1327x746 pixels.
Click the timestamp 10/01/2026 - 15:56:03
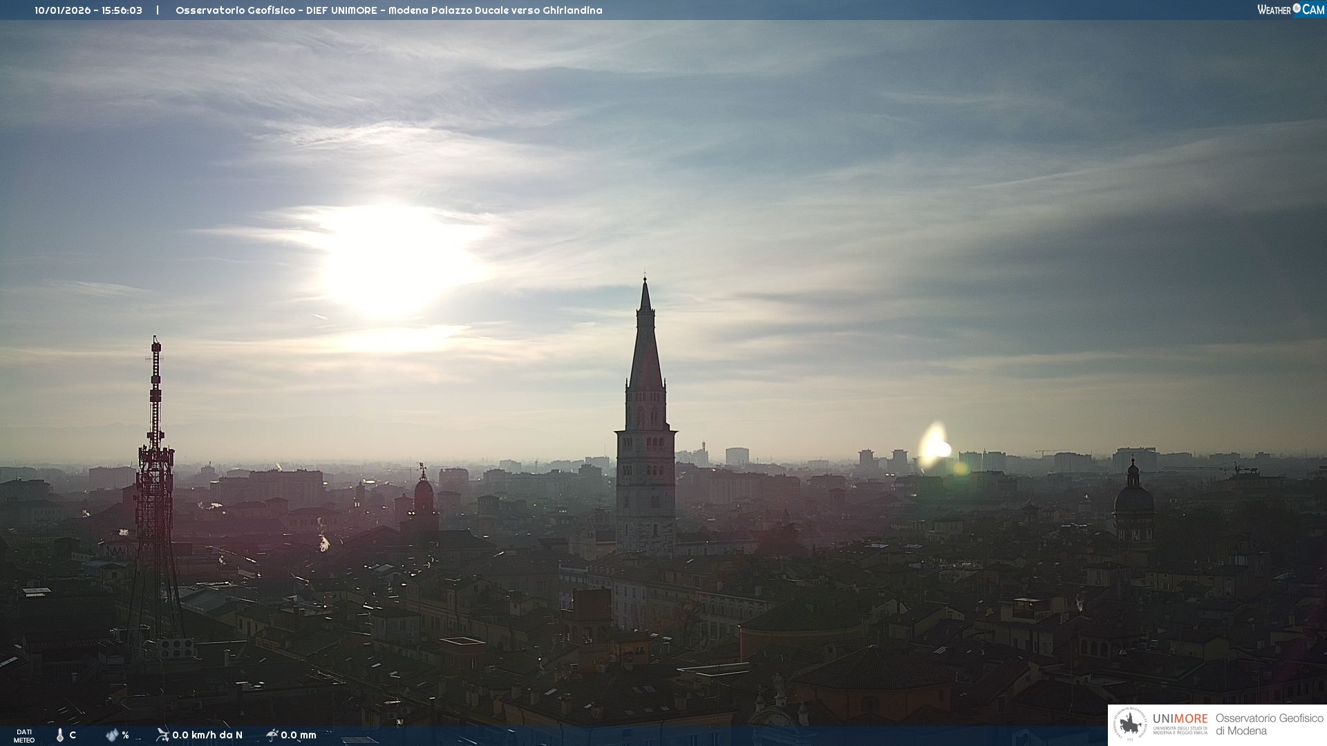click(88, 10)
